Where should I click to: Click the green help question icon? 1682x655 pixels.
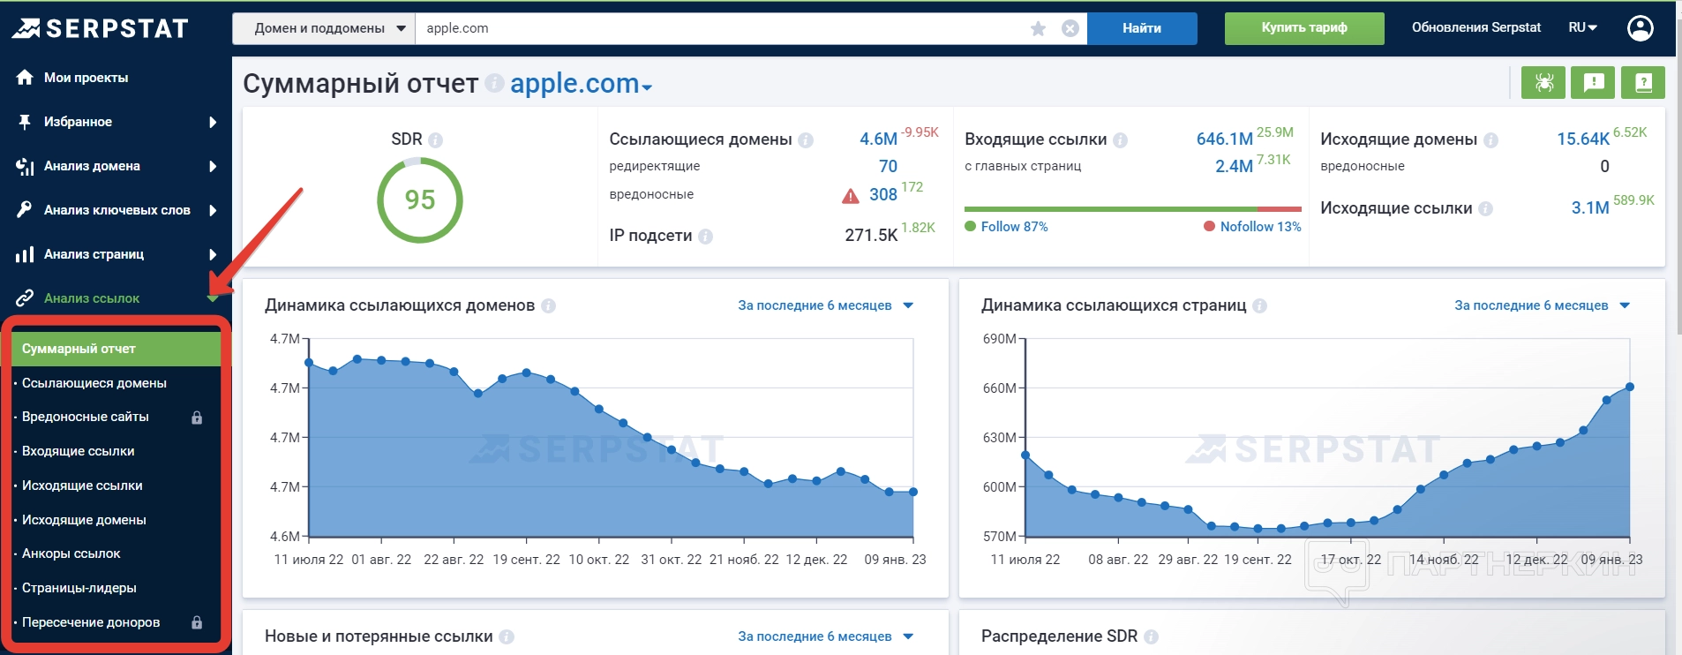[x=1642, y=83]
